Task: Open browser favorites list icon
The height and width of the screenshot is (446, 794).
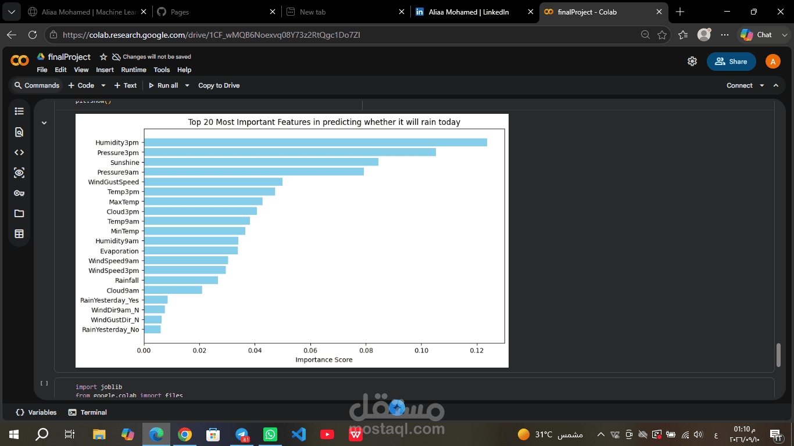Action: 683,35
